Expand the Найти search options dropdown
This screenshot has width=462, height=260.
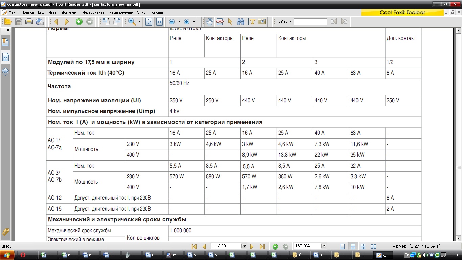pyautogui.click(x=290, y=22)
